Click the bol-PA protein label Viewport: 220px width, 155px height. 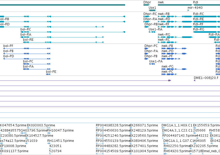click(x=28, y=67)
